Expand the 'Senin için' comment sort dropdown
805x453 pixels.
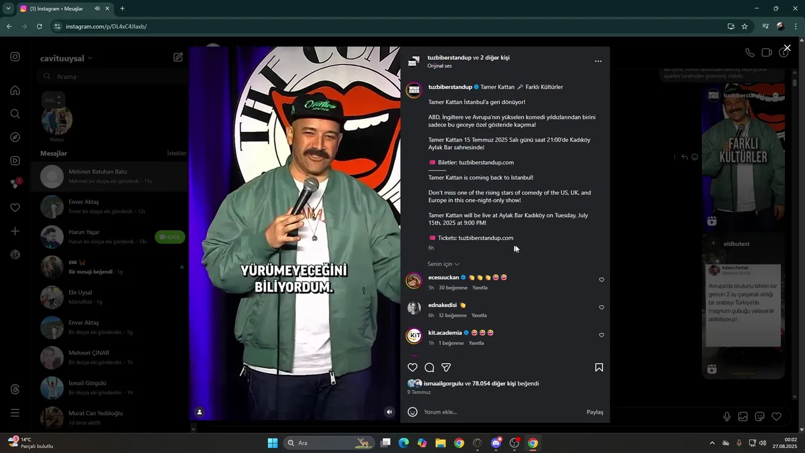coord(443,264)
